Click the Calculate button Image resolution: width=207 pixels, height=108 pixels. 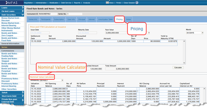178,68
